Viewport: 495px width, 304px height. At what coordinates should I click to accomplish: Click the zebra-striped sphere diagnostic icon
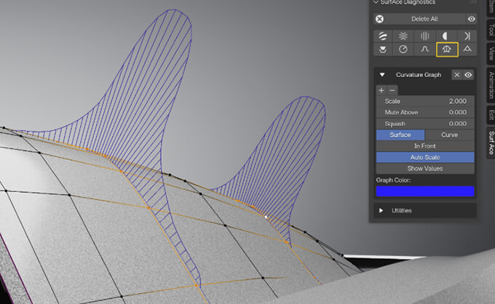coord(381,36)
